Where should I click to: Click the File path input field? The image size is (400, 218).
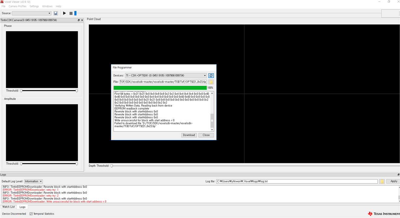tap(163, 82)
